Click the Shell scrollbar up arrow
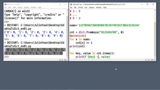Screen dimensions: 160x90 (67, 10)
